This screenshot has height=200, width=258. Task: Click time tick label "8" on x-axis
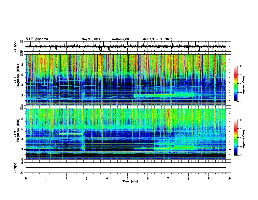coord(188,178)
